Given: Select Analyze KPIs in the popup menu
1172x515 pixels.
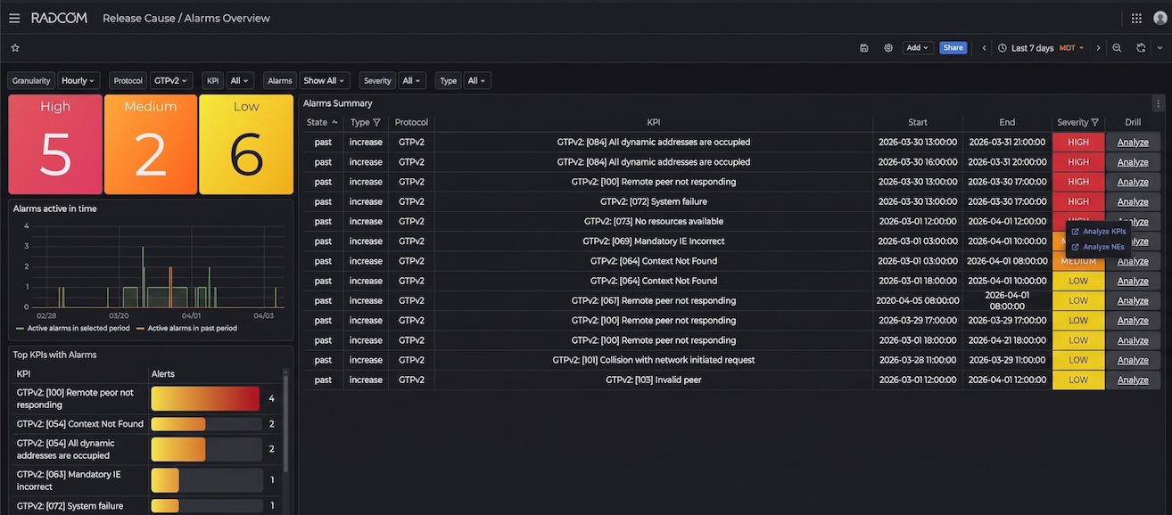Looking at the screenshot, I should (1099, 232).
